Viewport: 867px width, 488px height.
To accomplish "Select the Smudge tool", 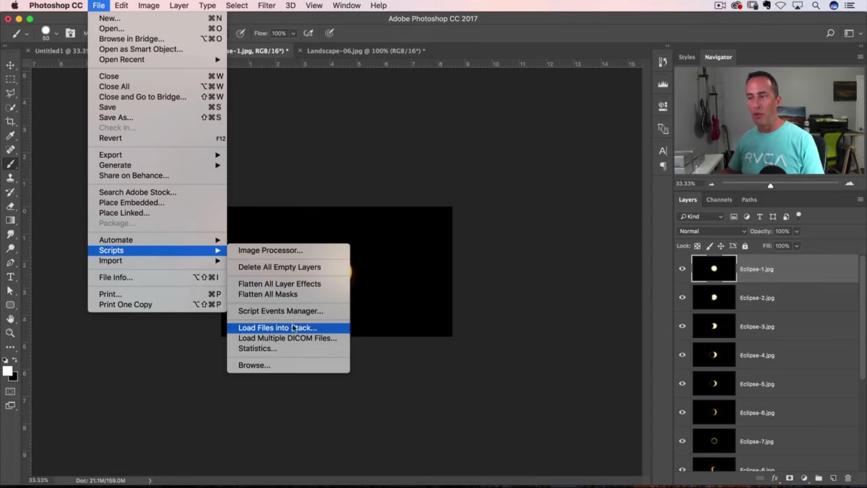I will point(10,234).
